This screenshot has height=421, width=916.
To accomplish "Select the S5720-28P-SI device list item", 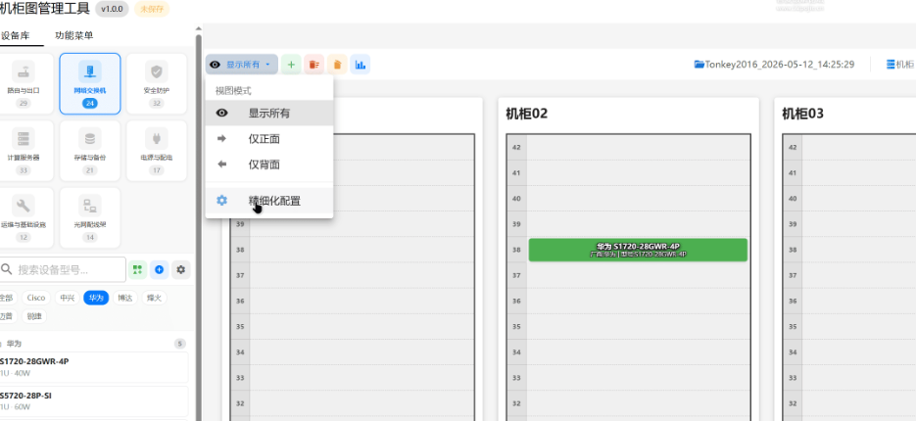I will click(x=93, y=401).
